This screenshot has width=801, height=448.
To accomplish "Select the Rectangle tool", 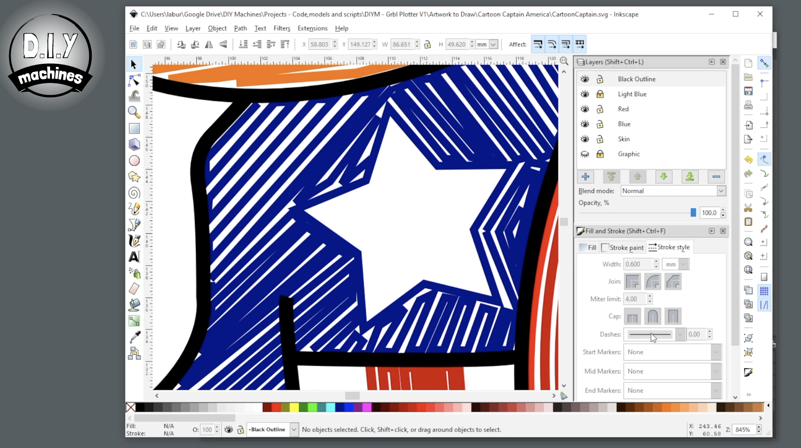I will (134, 129).
